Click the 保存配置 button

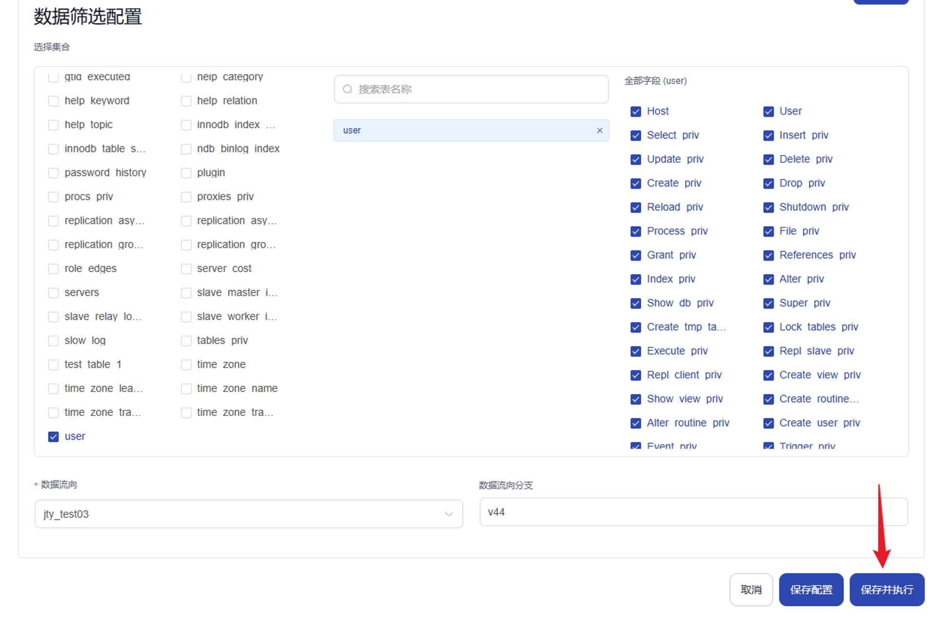(x=811, y=590)
